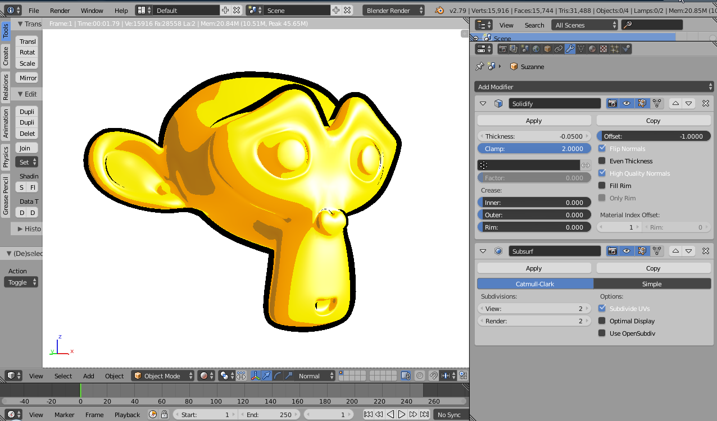
Task: Toggle Solidify viewport eye visibility
Action: [627, 103]
